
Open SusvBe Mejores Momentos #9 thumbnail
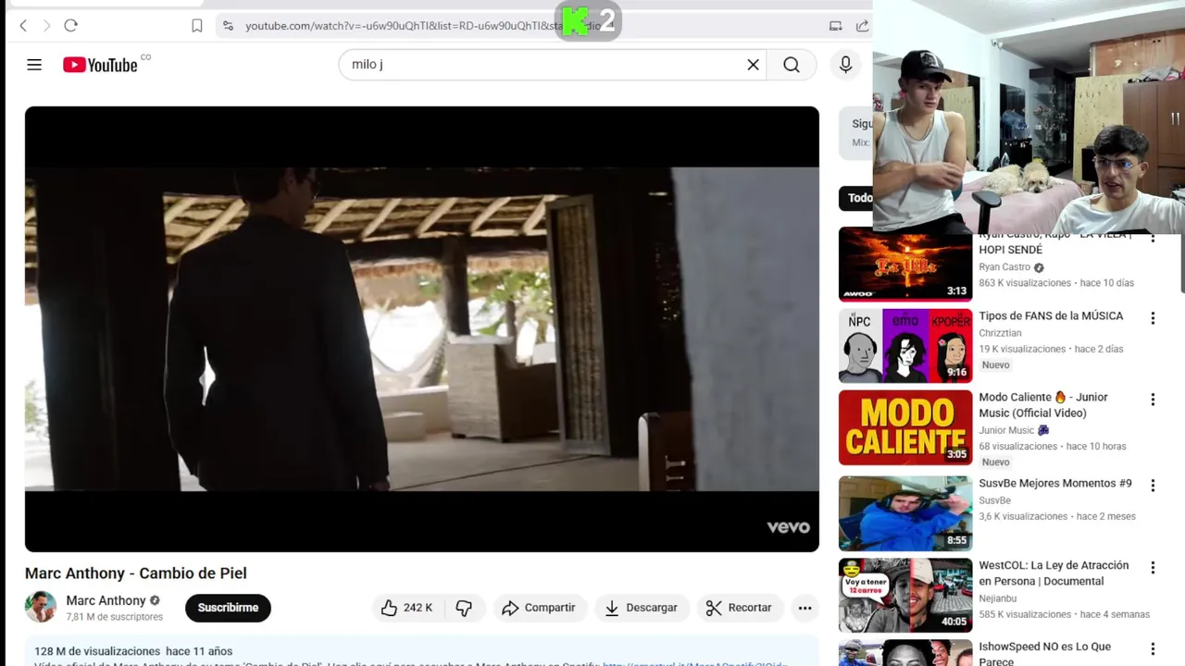point(905,513)
